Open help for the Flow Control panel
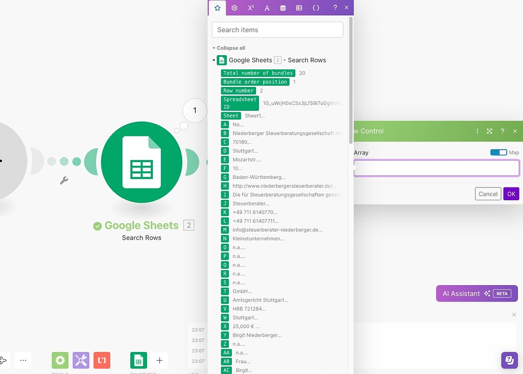This screenshot has width=523, height=374. pyautogui.click(x=502, y=131)
